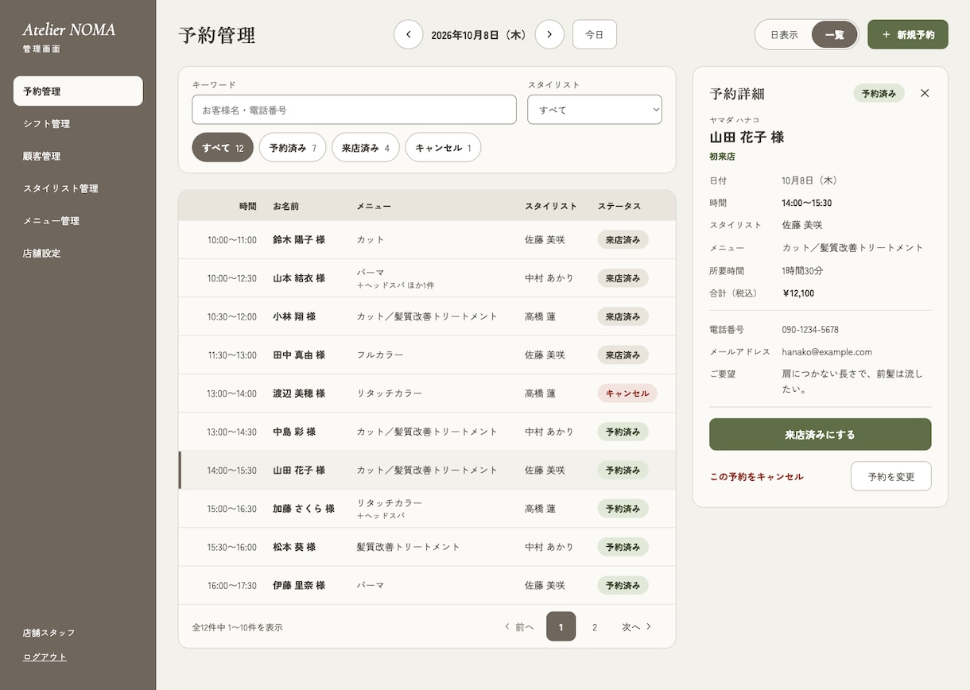Screen dimensions: 970x690
Task: Open メニュー管理 in the sidebar
Action: [x=78, y=221]
